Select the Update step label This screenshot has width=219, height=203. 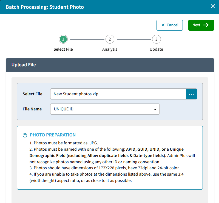(x=156, y=49)
